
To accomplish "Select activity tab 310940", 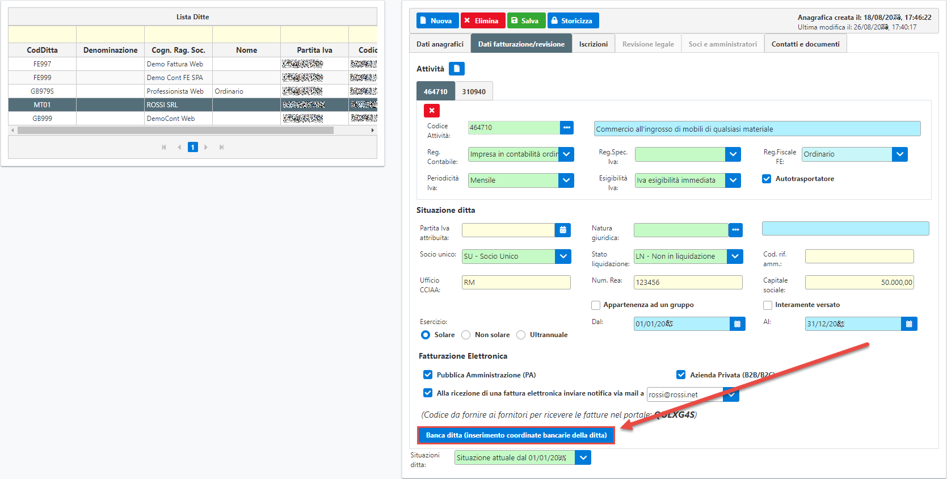I will click(x=474, y=91).
